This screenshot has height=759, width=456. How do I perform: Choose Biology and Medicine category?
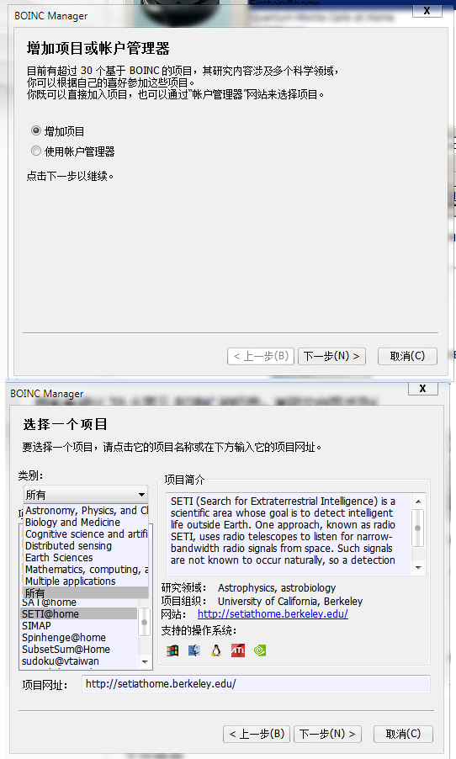pos(86,523)
